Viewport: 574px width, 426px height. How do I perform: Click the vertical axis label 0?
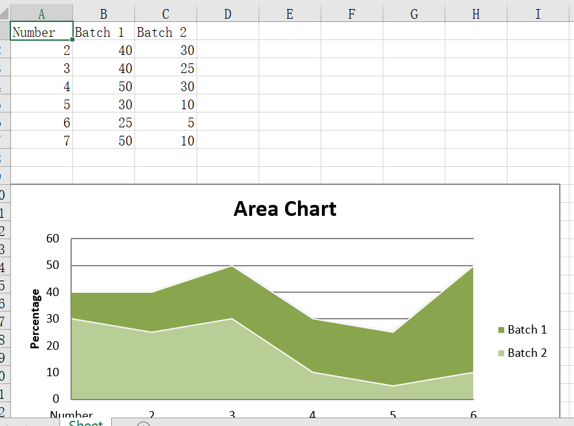(x=56, y=399)
